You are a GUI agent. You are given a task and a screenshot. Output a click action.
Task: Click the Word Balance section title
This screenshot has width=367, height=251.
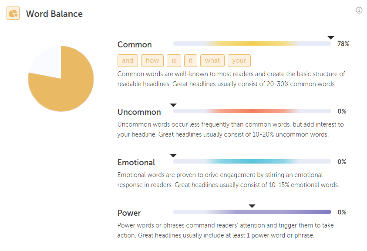tap(54, 13)
